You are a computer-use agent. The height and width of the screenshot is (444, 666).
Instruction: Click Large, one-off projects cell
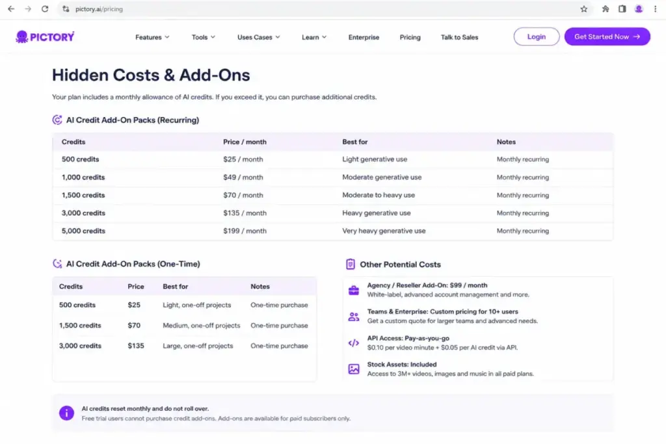(x=198, y=346)
